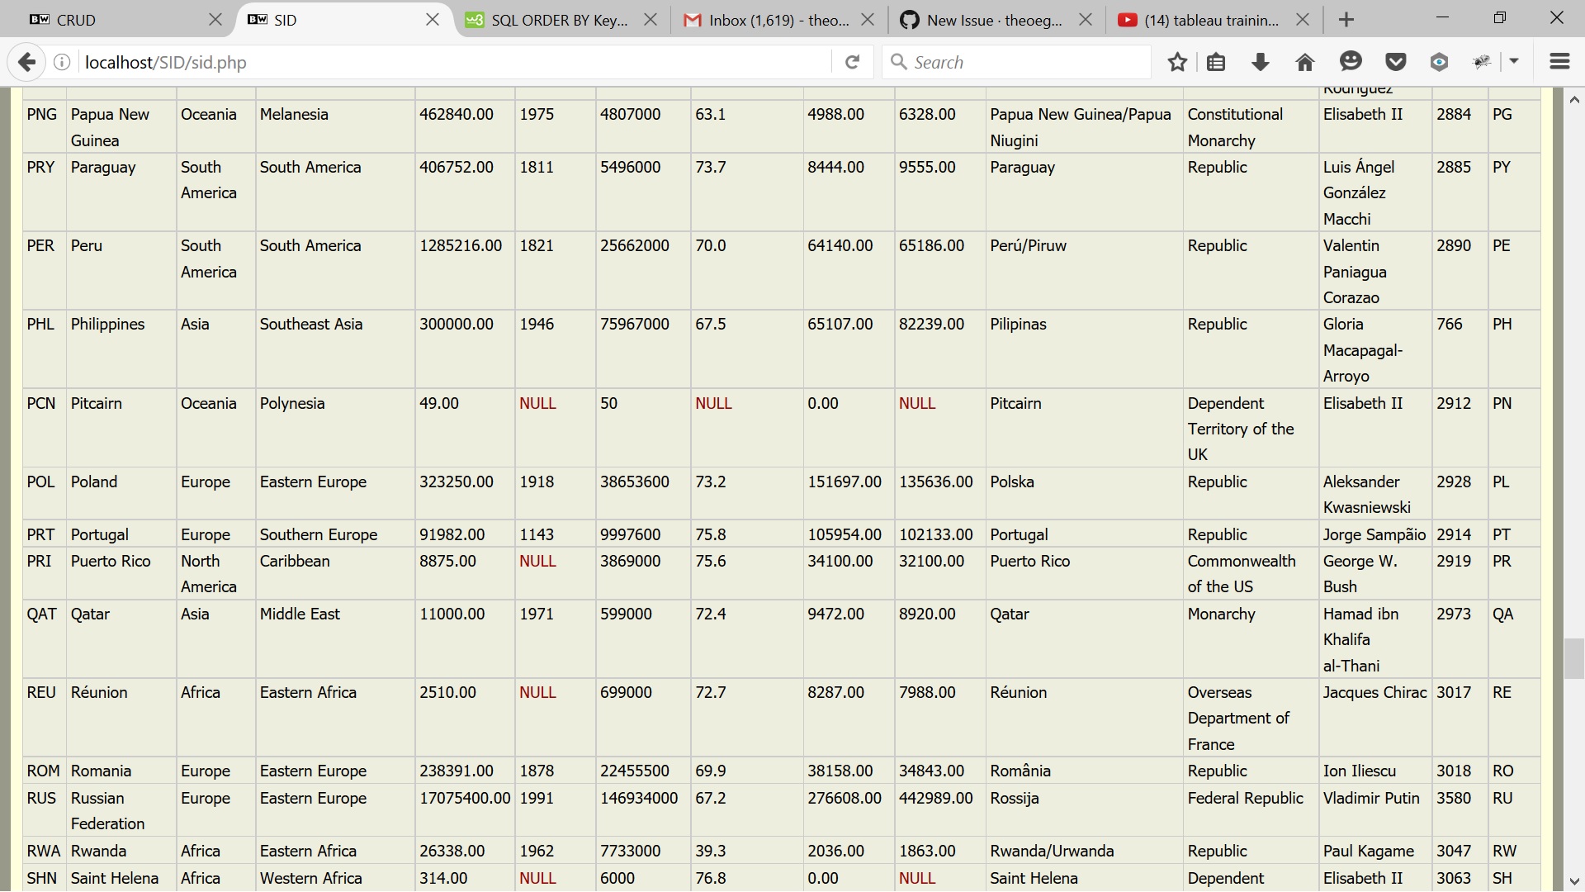View site information for localhost
Screen dimensions: 1585x892
click(62, 61)
